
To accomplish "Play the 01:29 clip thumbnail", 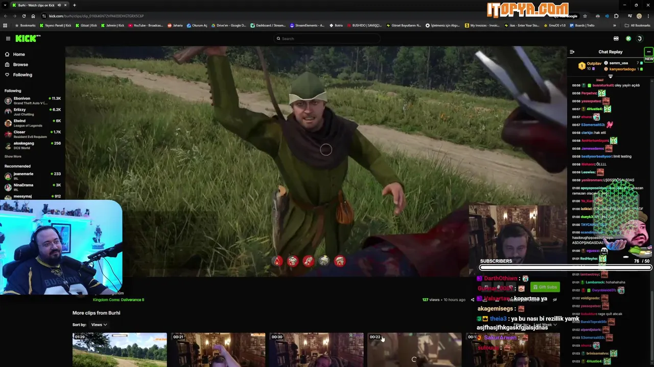I will (120, 350).
